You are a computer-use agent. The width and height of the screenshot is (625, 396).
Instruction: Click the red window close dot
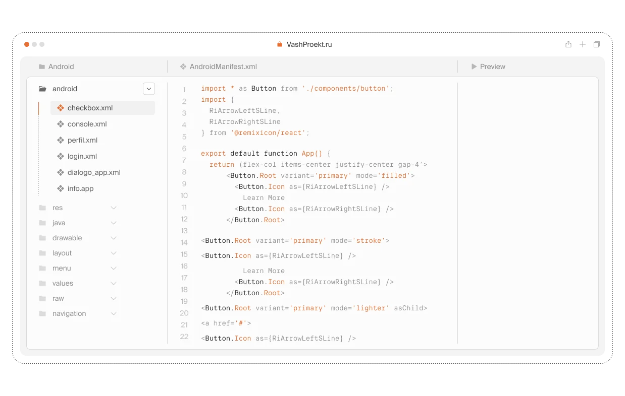(27, 44)
